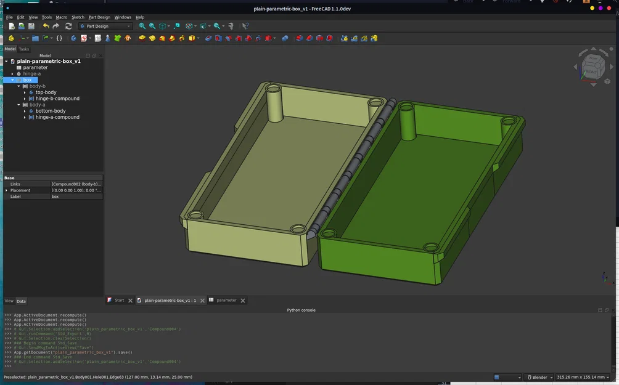Select the Pocket tool
This screenshot has width=619, height=385.
(x=208, y=38)
